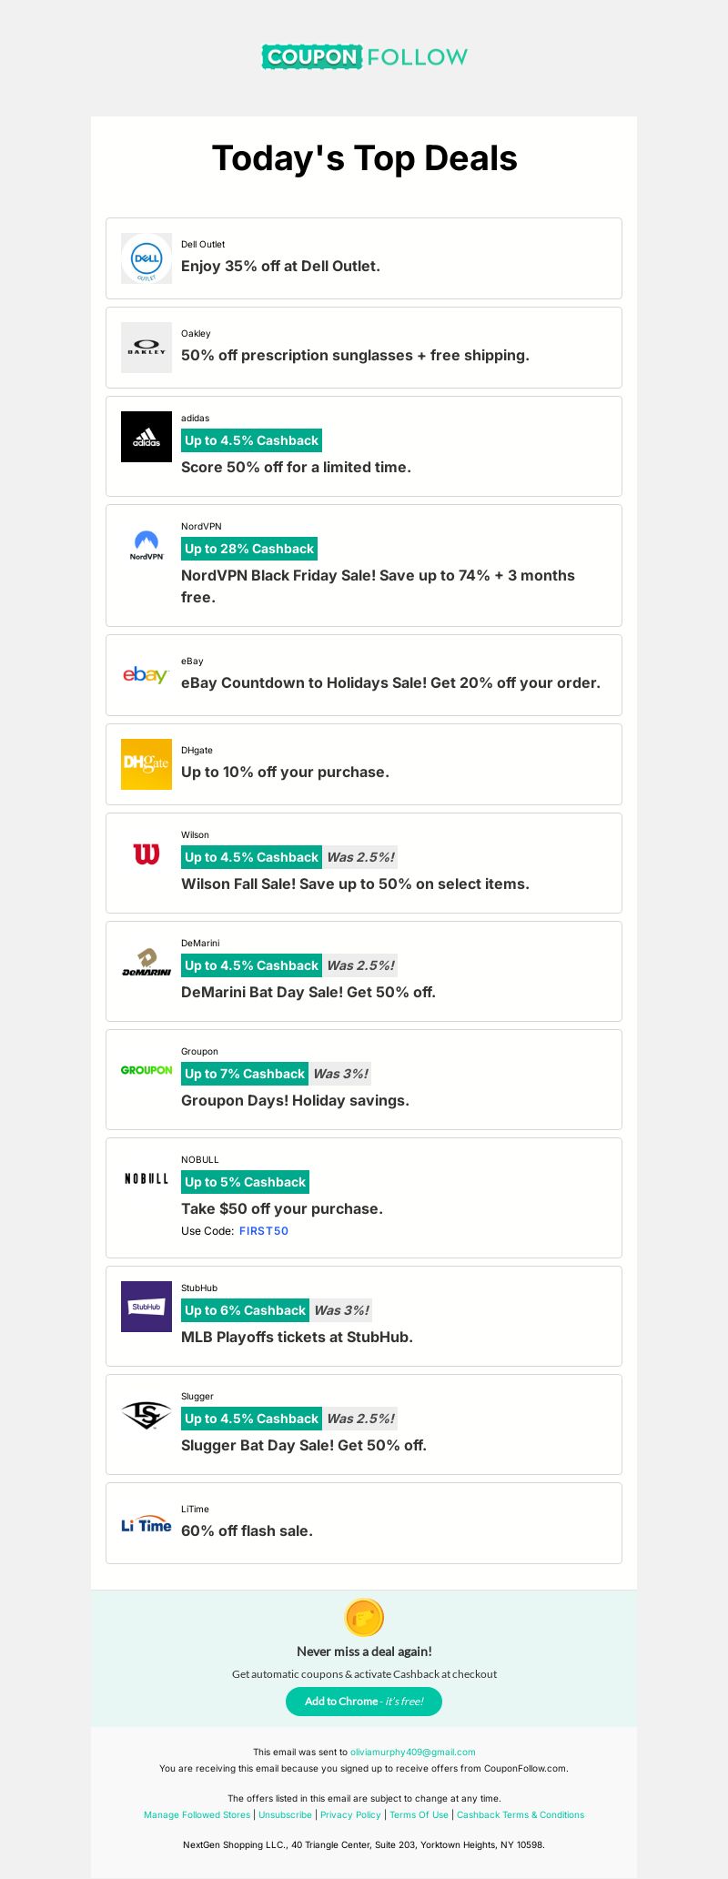Click the CouponFollow logo at top
Viewport: 728px width, 1879px height.
click(x=364, y=56)
